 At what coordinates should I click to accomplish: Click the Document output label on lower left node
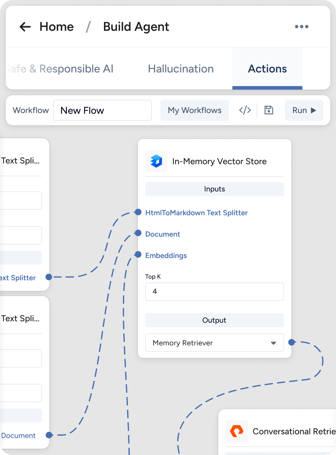[18, 435]
